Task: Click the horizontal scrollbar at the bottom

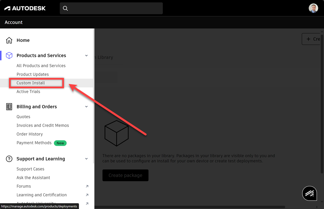Action: pos(201,206)
